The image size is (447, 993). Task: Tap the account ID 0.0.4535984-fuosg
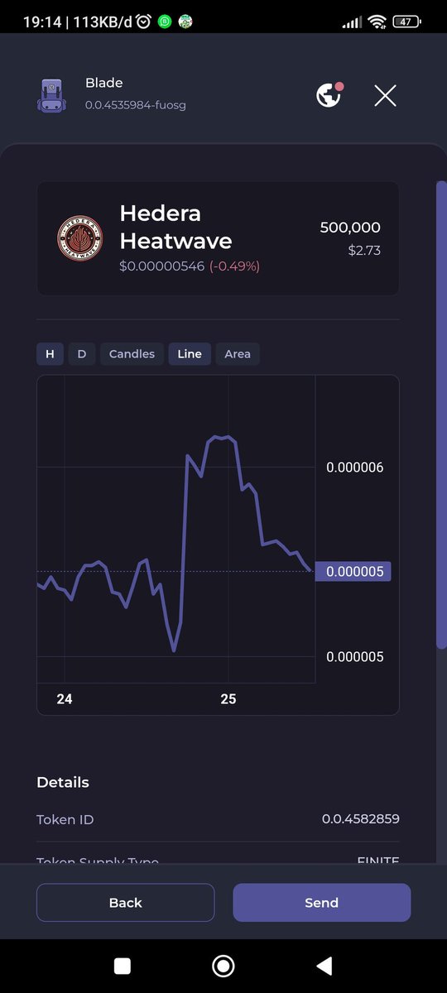coord(135,105)
